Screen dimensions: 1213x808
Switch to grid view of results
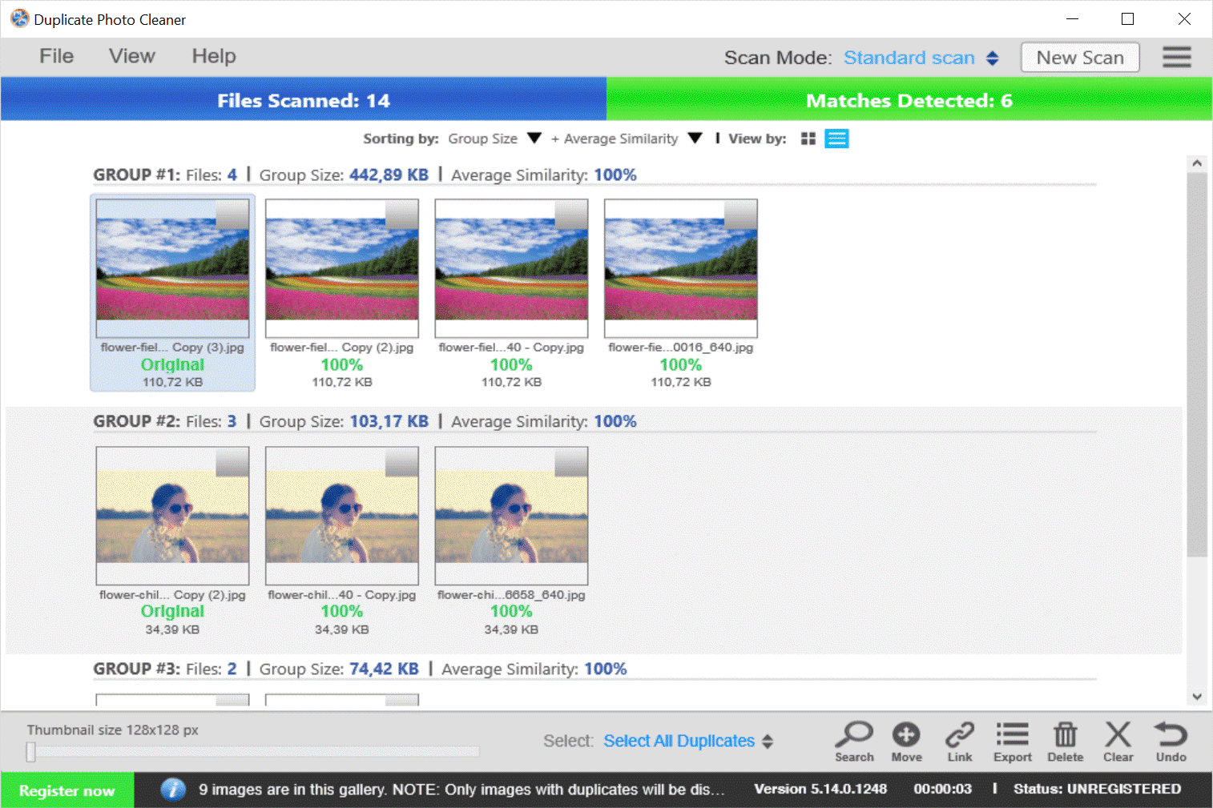point(808,138)
